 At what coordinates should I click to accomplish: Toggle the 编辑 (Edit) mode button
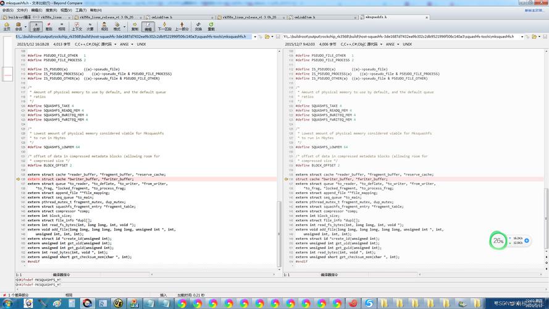[x=148, y=27]
